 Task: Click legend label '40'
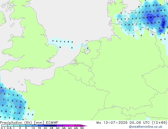click(x=70, y=128)
